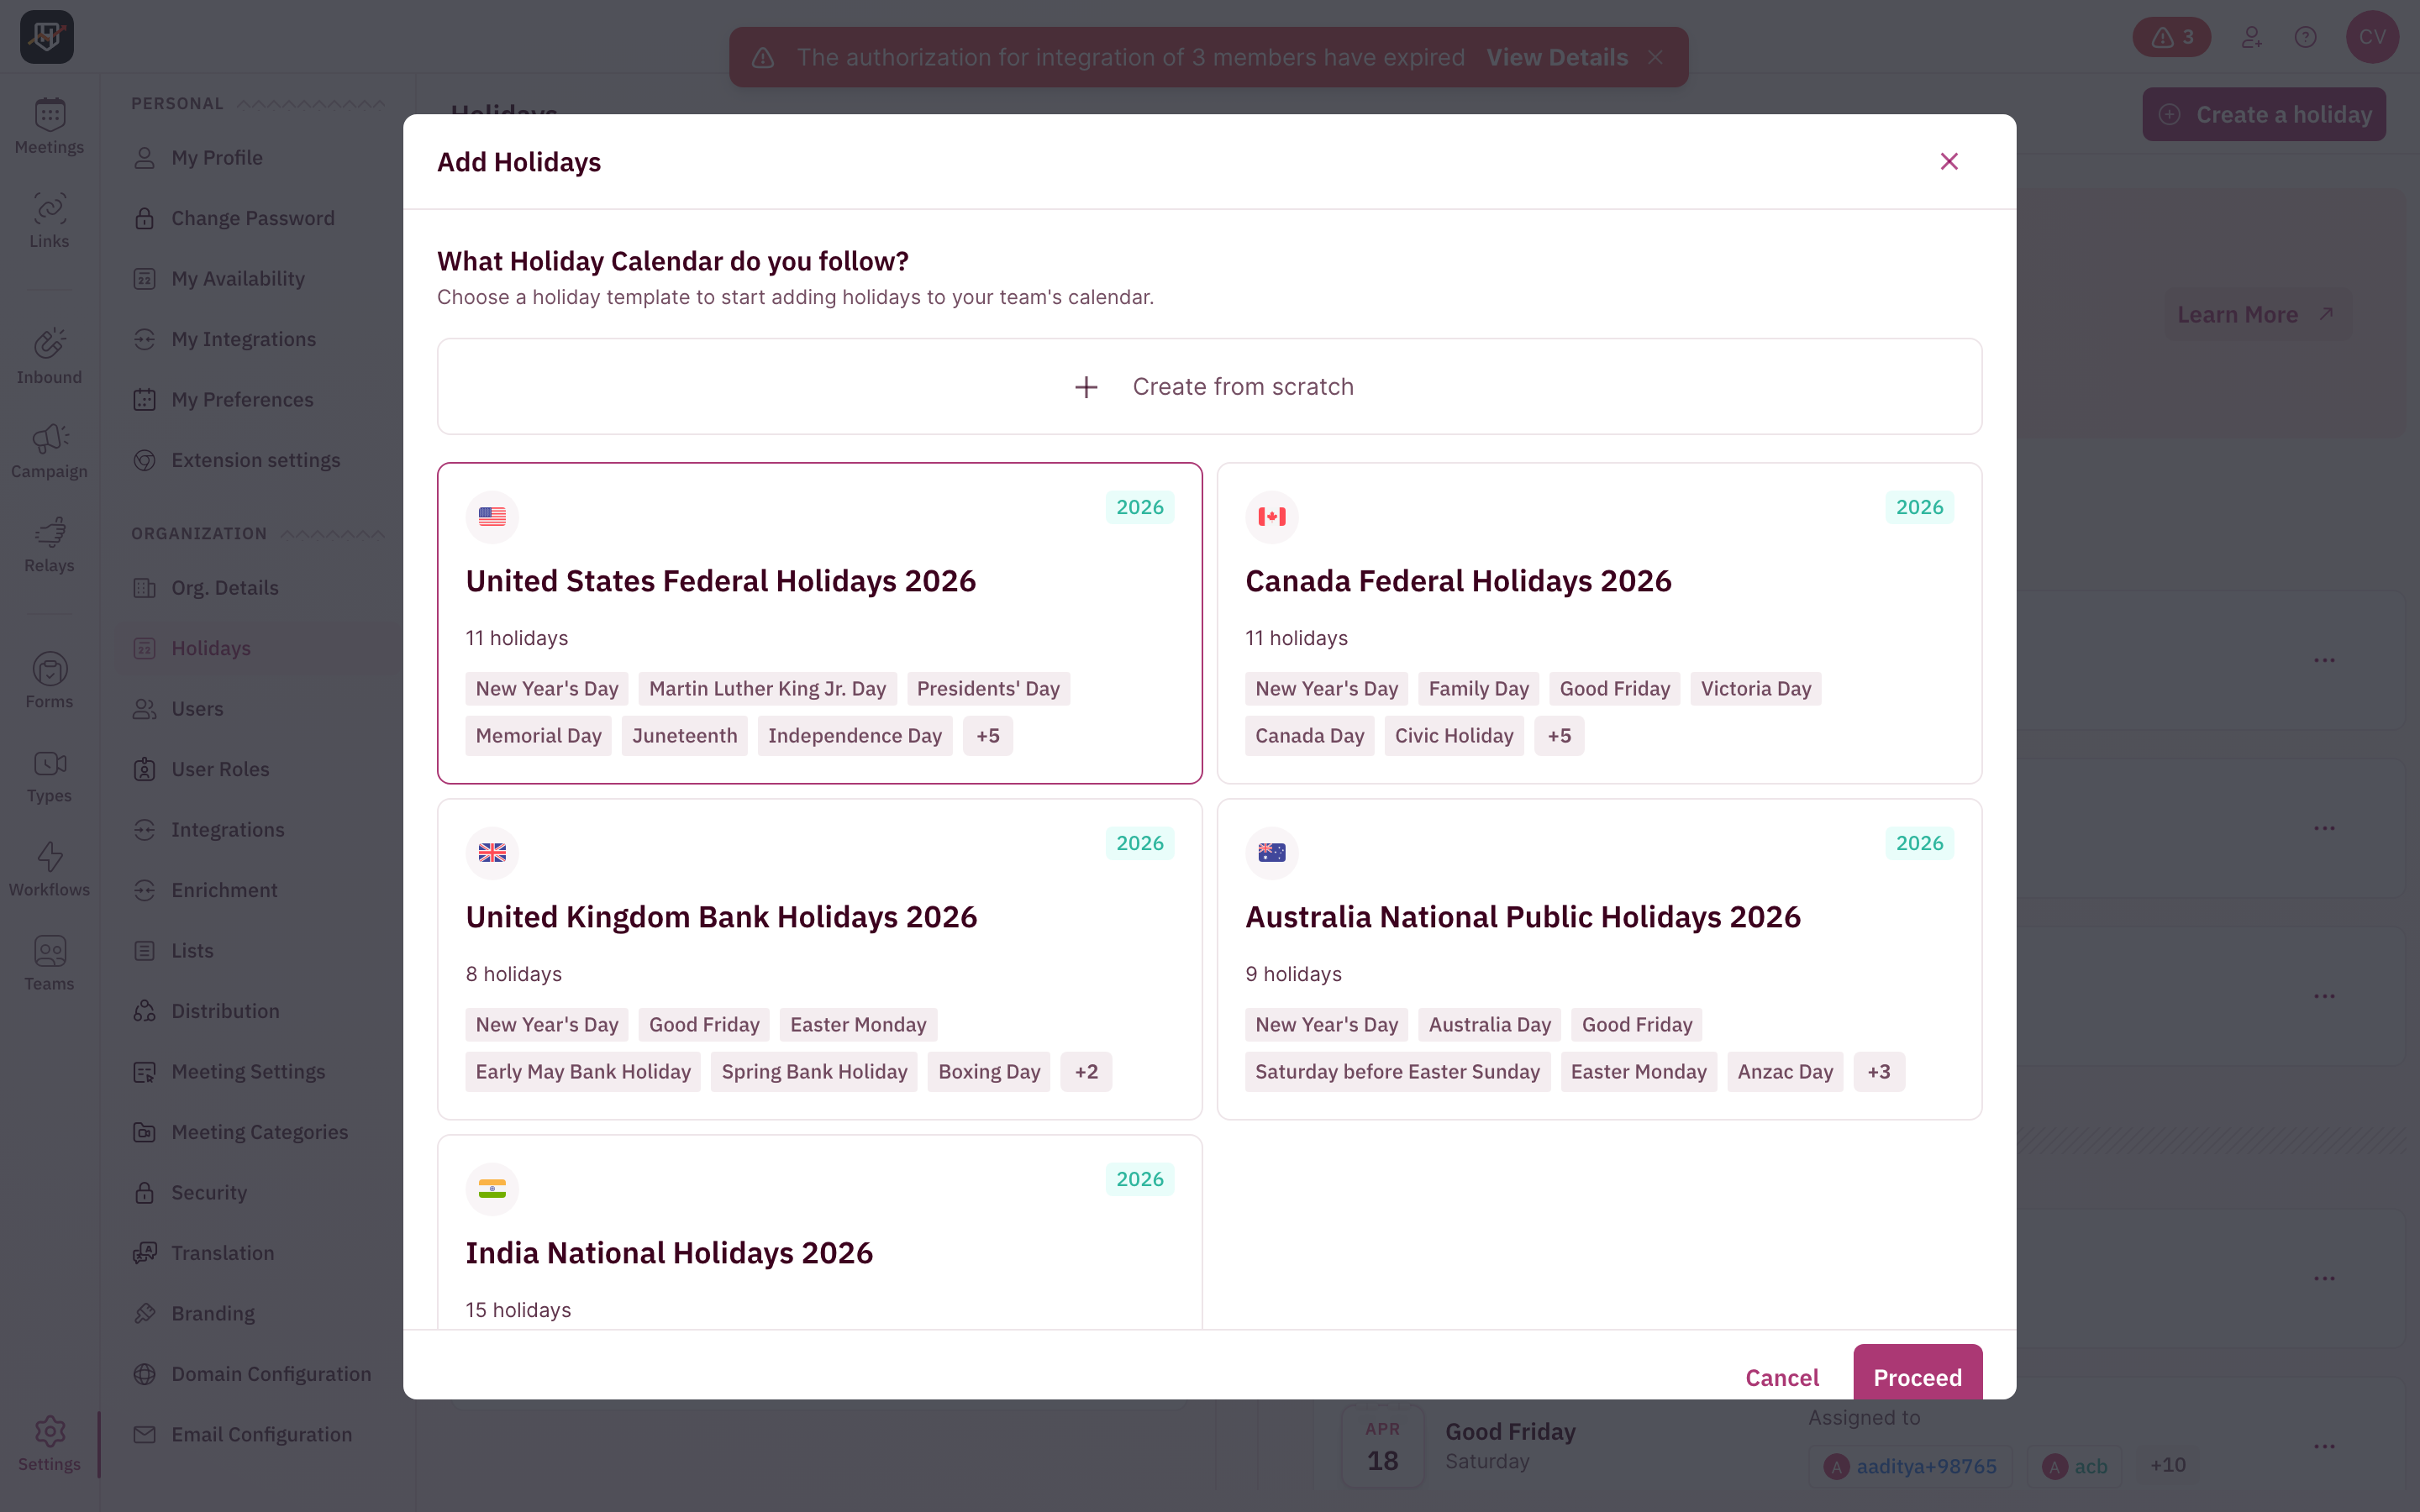Select the Canada Federal Holidays 2026 template
The height and width of the screenshot is (1512, 2420).
click(x=1598, y=622)
